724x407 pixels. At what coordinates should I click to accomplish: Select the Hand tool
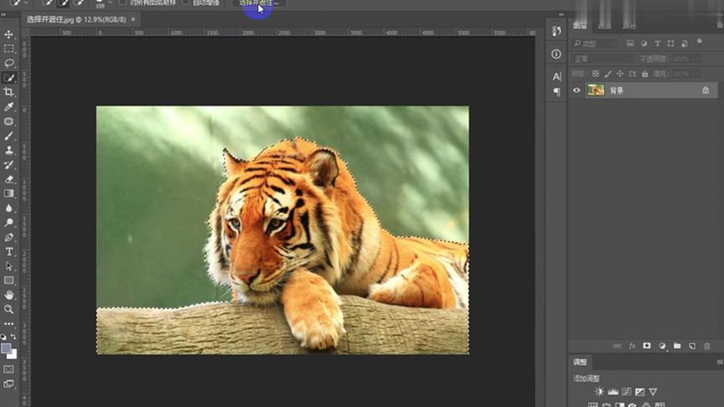click(9, 295)
